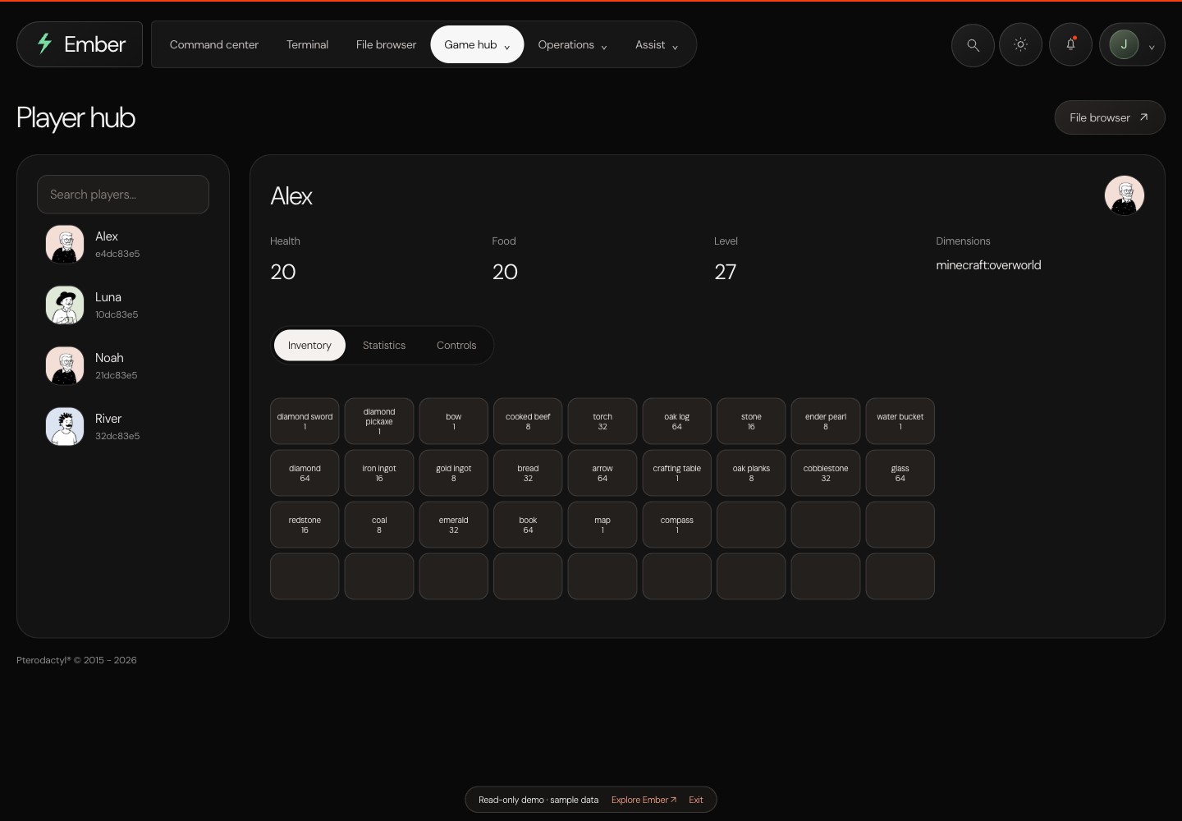Image resolution: width=1182 pixels, height=821 pixels.
Task: Toggle the sun theme icon
Action: click(x=1020, y=44)
